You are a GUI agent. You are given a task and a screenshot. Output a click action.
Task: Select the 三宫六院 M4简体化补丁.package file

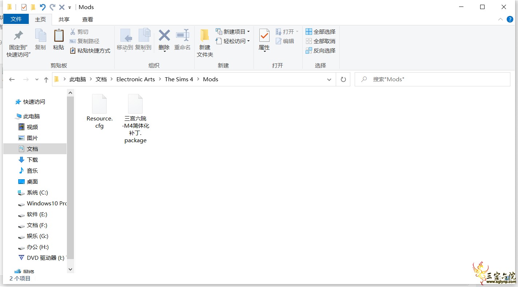coord(135,119)
